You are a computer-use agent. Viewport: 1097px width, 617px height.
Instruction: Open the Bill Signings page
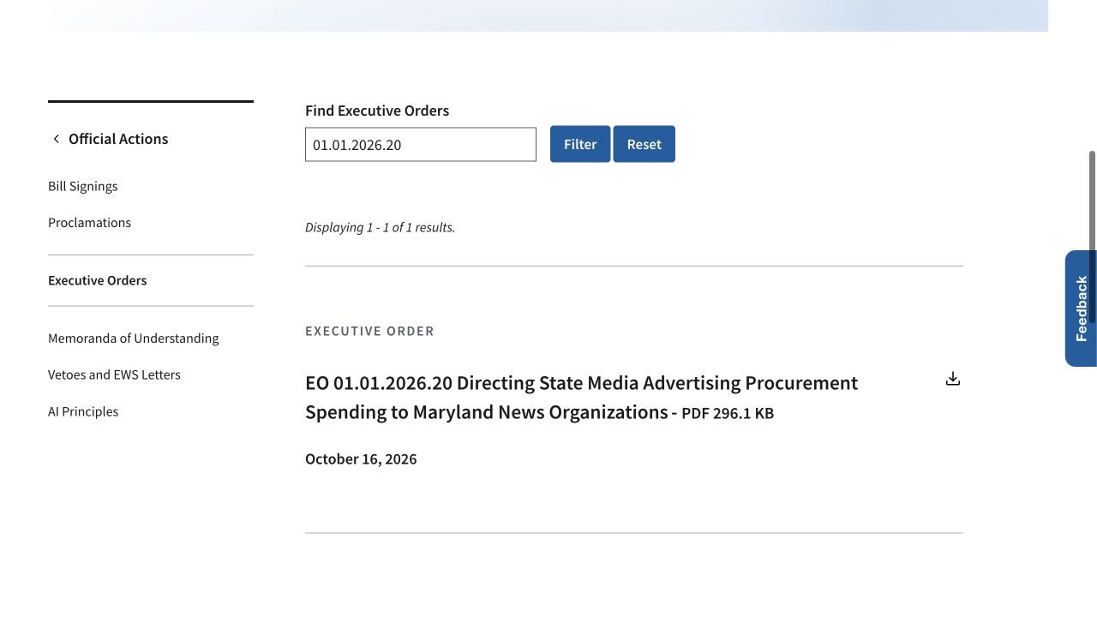[x=83, y=186]
